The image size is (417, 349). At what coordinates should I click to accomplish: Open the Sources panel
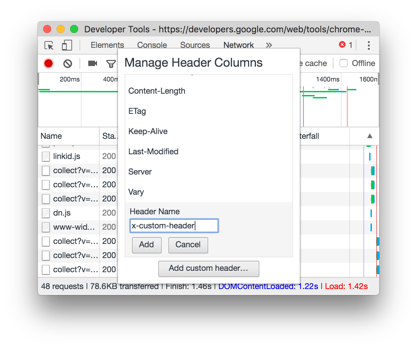pyautogui.click(x=195, y=45)
